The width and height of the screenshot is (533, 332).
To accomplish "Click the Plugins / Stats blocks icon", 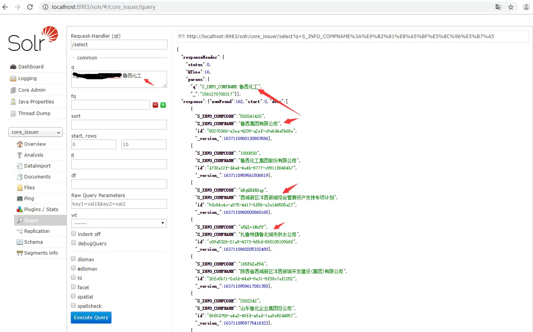I will 19,210.
